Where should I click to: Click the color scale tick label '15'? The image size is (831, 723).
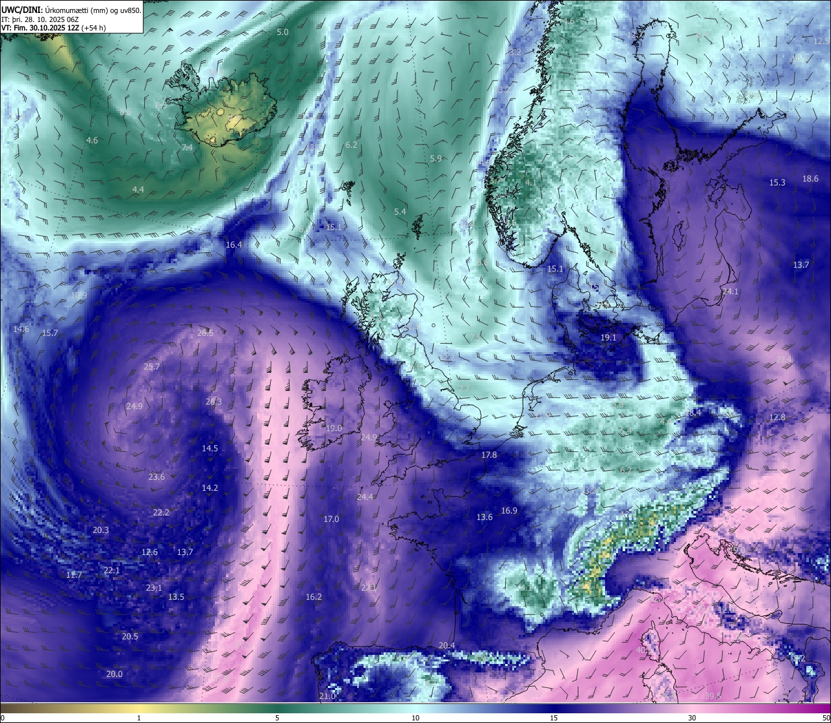coord(554,718)
